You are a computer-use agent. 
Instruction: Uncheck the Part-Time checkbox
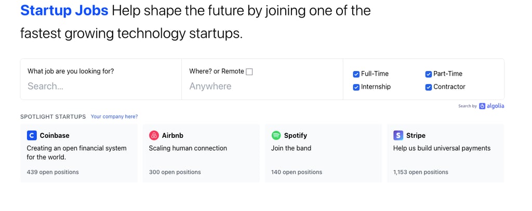[429, 74]
